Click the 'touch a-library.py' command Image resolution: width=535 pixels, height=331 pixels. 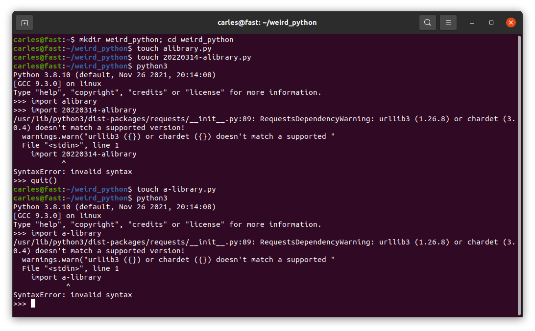tap(176, 189)
